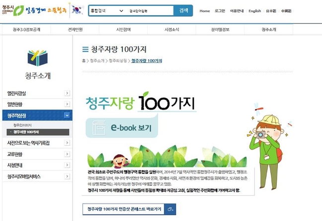Click the 청주소개 breadcrumb link
Screen dimensions: 322x221
point(97,60)
